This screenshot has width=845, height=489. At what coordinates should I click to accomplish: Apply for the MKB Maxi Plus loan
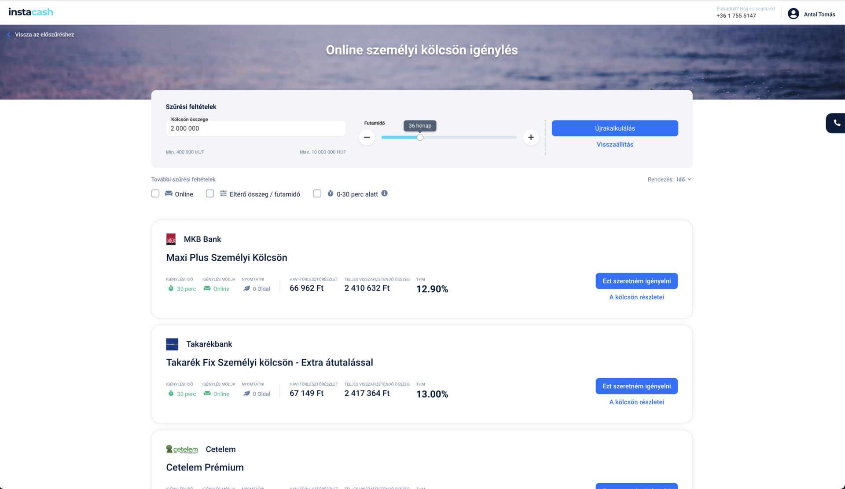point(636,281)
